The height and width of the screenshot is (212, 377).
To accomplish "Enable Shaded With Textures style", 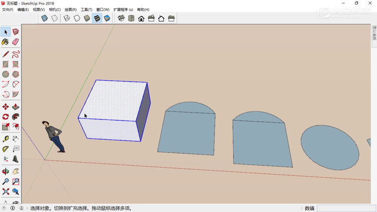I will [97, 18].
